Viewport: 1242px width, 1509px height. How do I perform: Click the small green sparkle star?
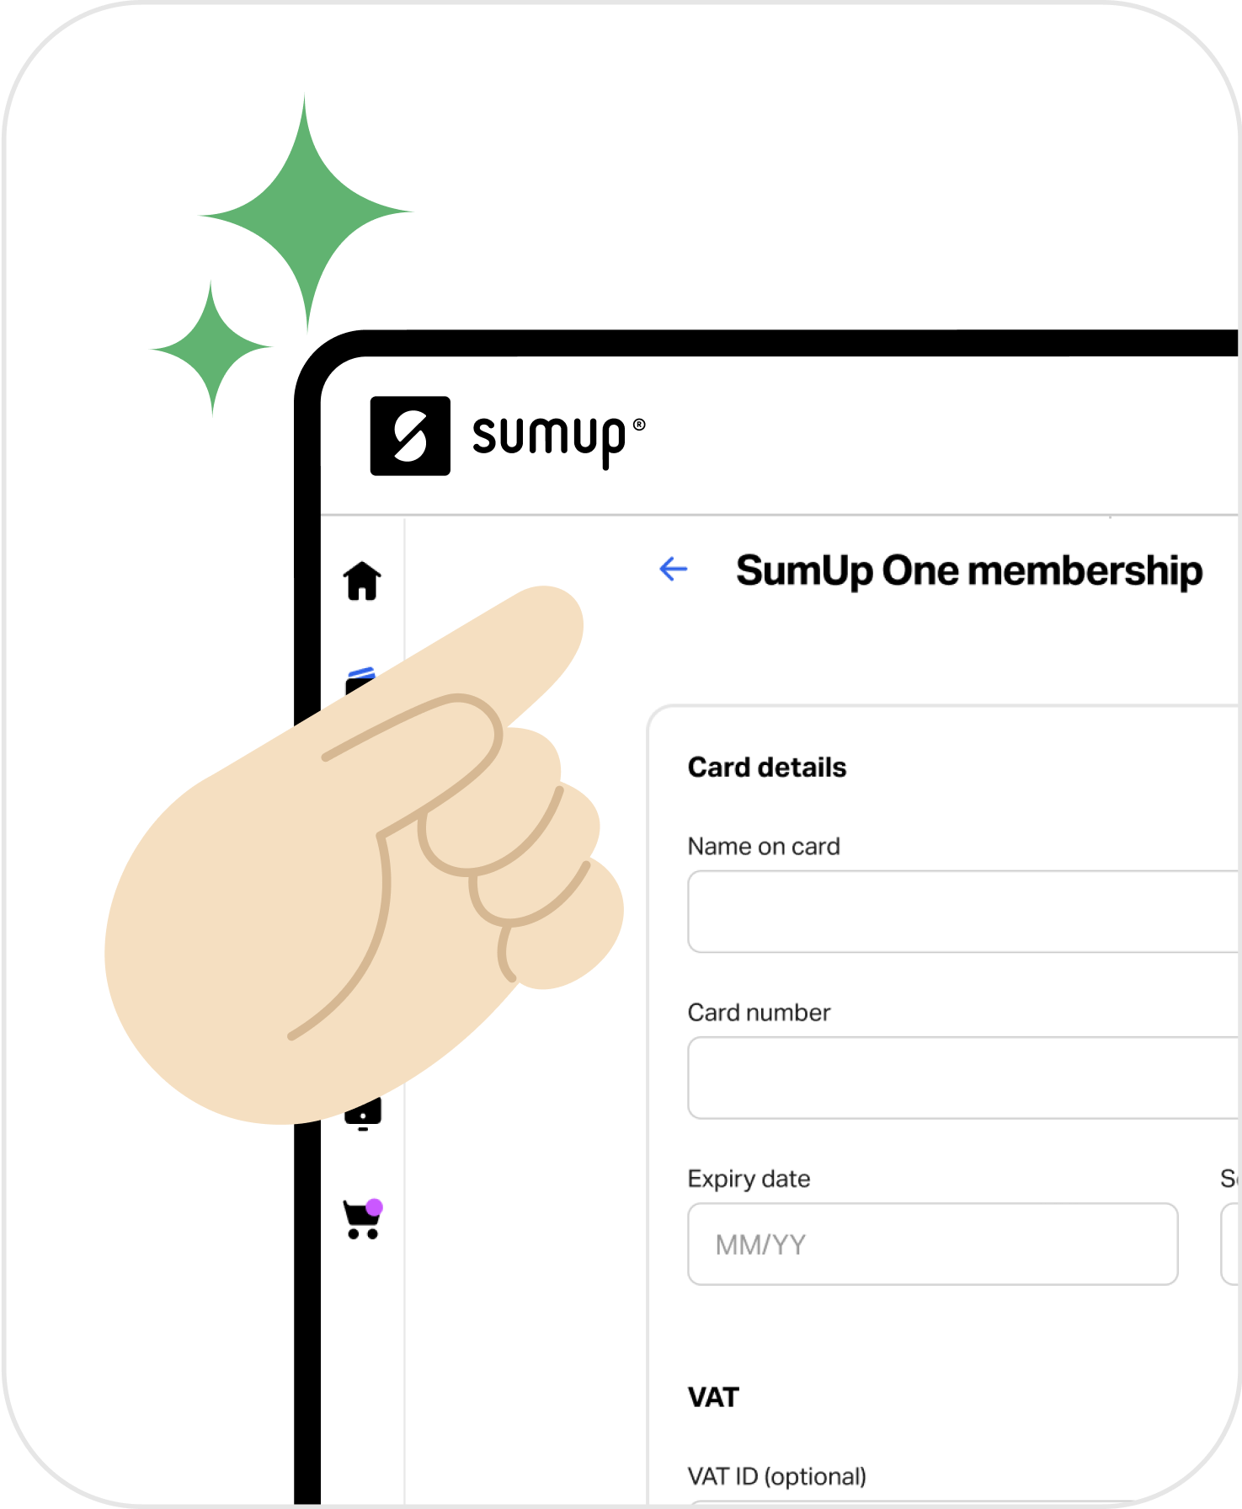211,347
